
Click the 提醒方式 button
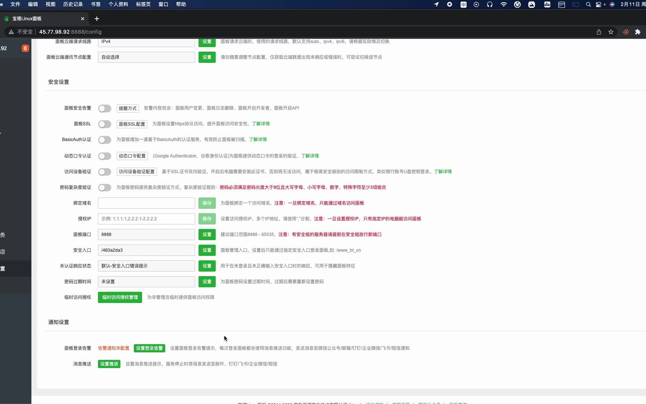128,108
